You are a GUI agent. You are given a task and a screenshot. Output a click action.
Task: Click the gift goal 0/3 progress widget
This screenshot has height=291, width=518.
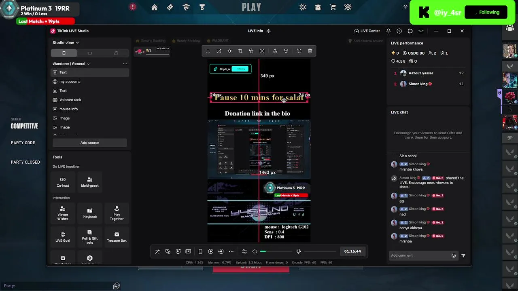coord(153,51)
